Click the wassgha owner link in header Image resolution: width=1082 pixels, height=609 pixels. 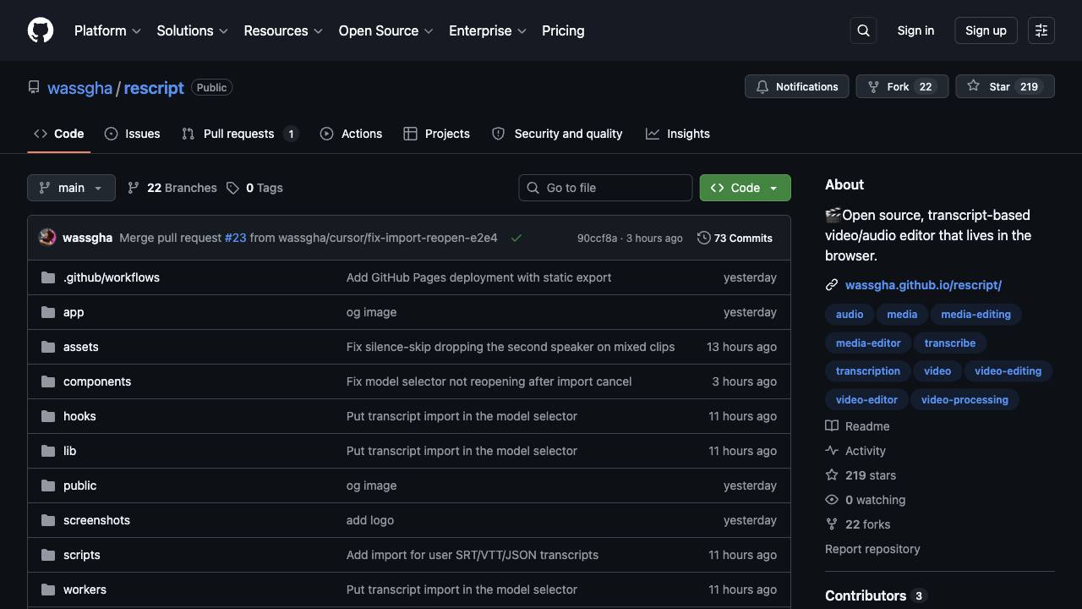[80, 88]
